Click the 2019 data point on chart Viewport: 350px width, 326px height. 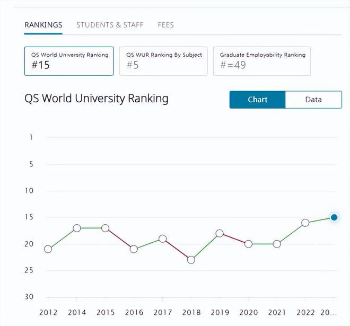click(x=220, y=233)
